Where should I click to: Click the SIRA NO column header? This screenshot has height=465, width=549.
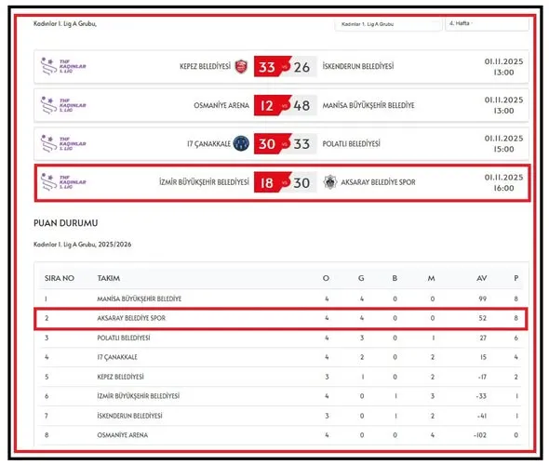pyautogui.click(x=60, y=278)
